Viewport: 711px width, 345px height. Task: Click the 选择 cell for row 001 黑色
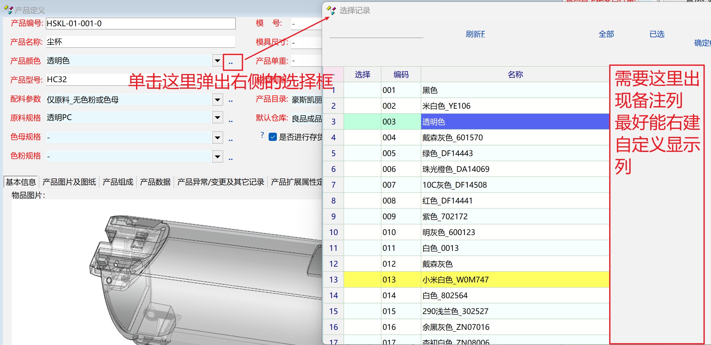coord(362,90)
